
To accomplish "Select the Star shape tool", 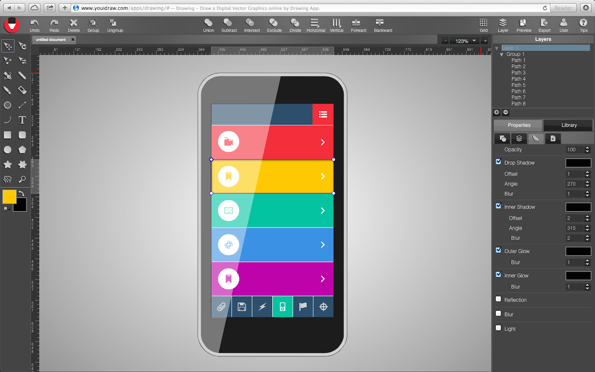I will pyautogui.click(x=7, y=165).
